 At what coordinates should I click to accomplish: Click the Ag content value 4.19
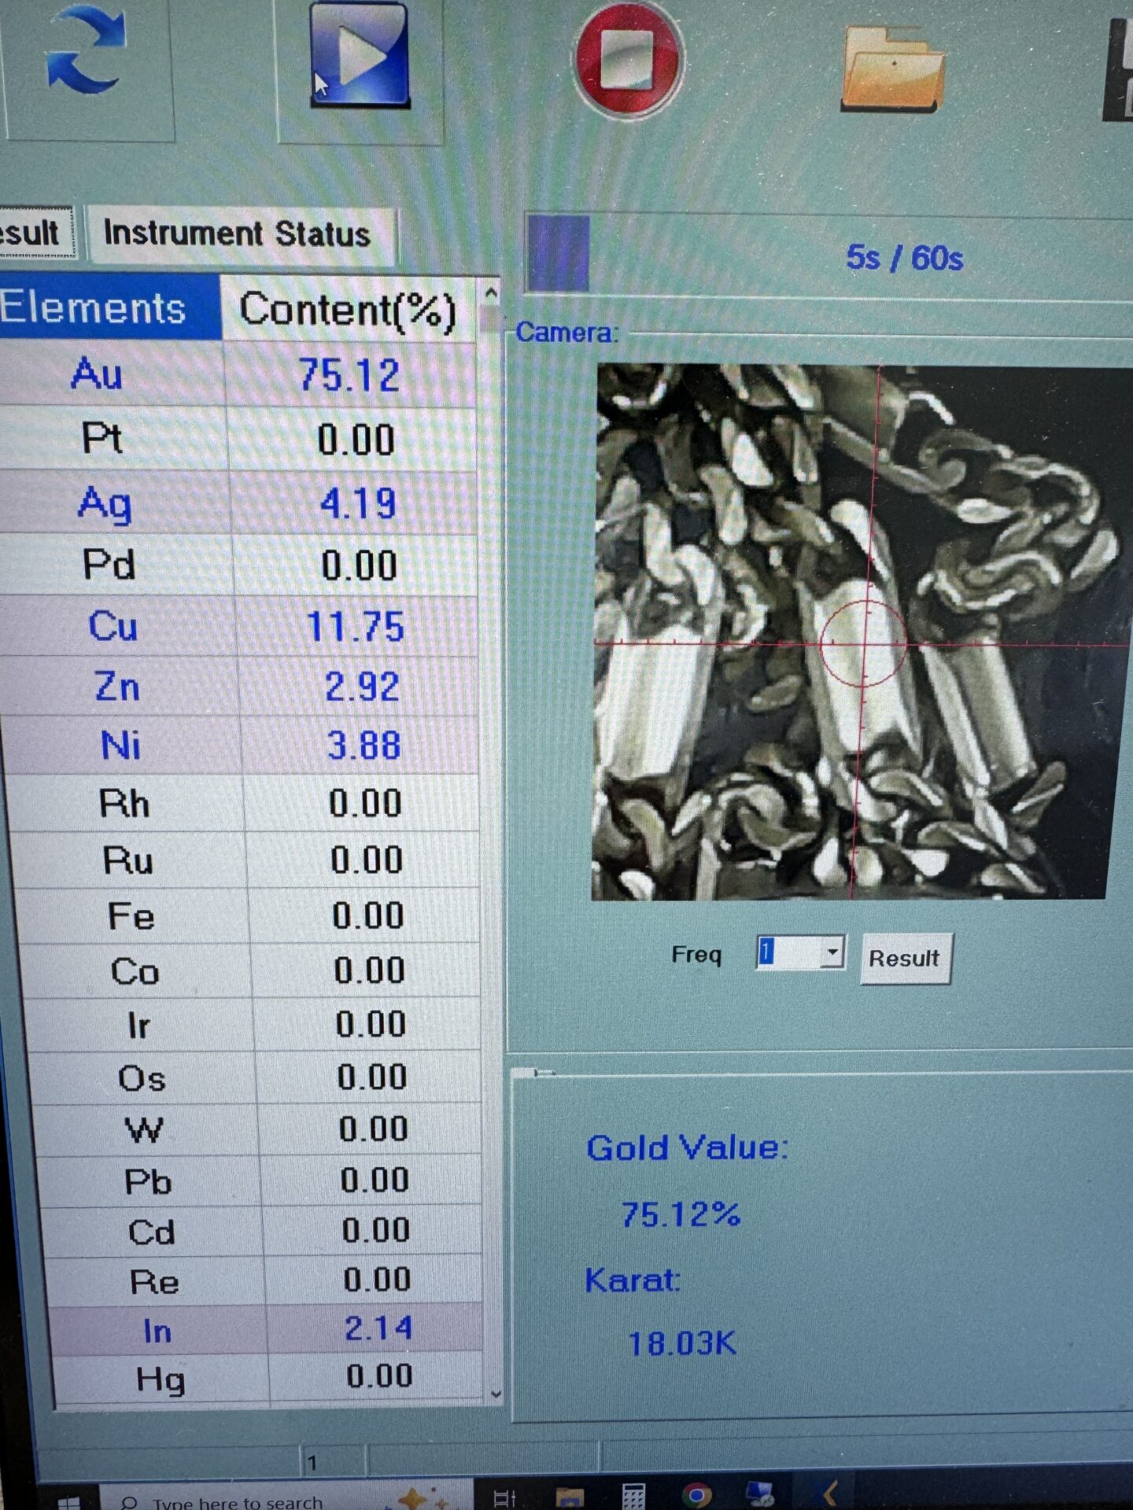pyautogui.click(x=357, y=503)
